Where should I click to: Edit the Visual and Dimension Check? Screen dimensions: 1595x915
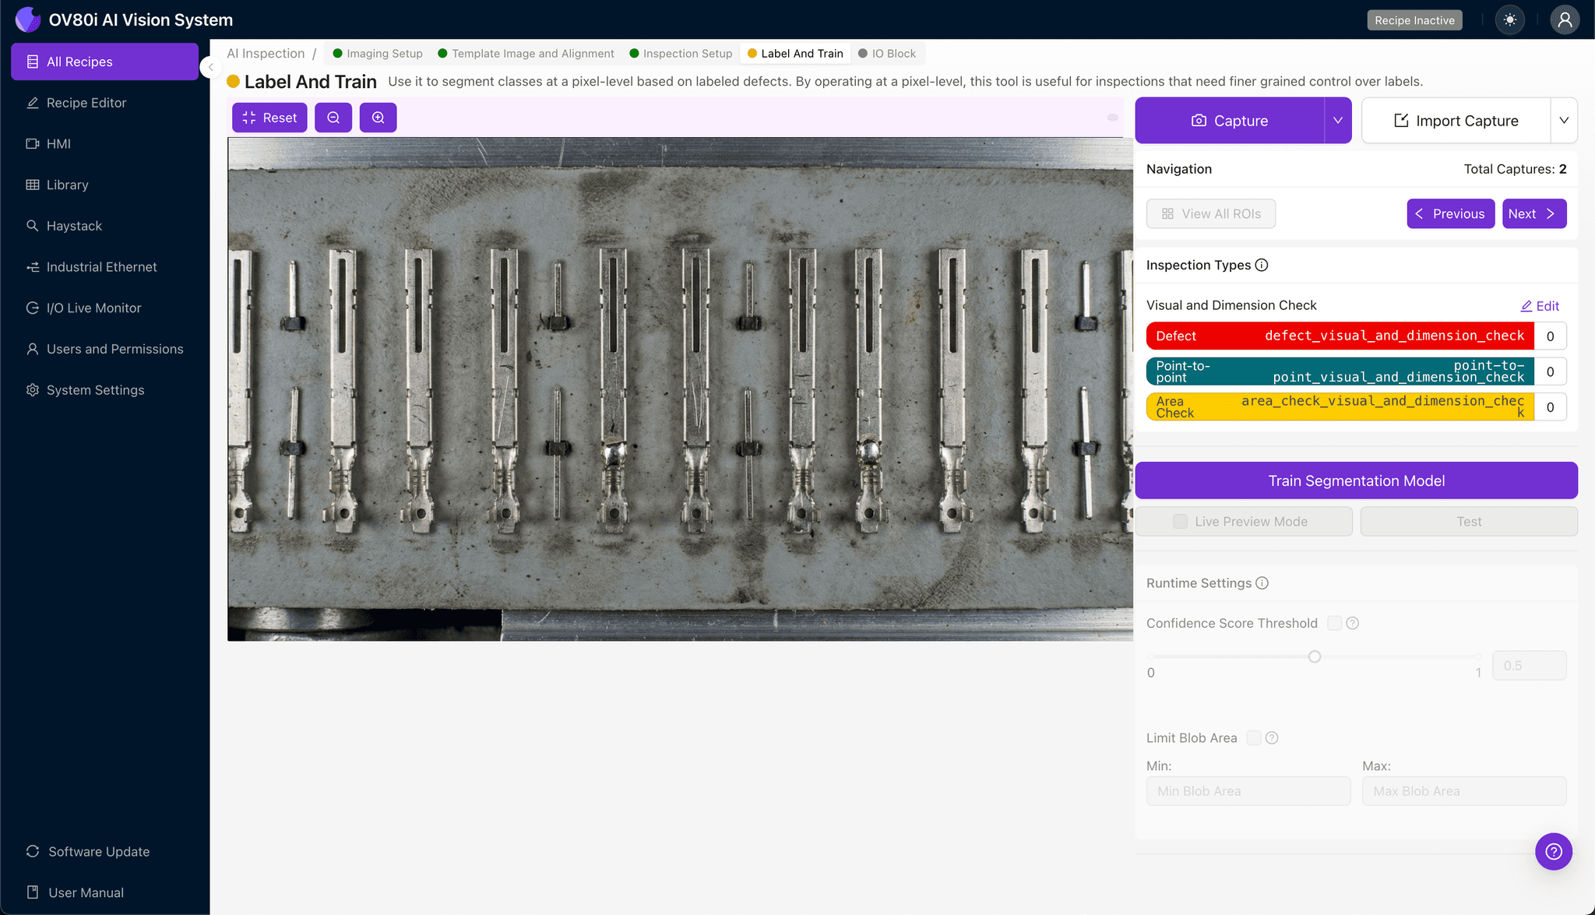point(1540,305)
